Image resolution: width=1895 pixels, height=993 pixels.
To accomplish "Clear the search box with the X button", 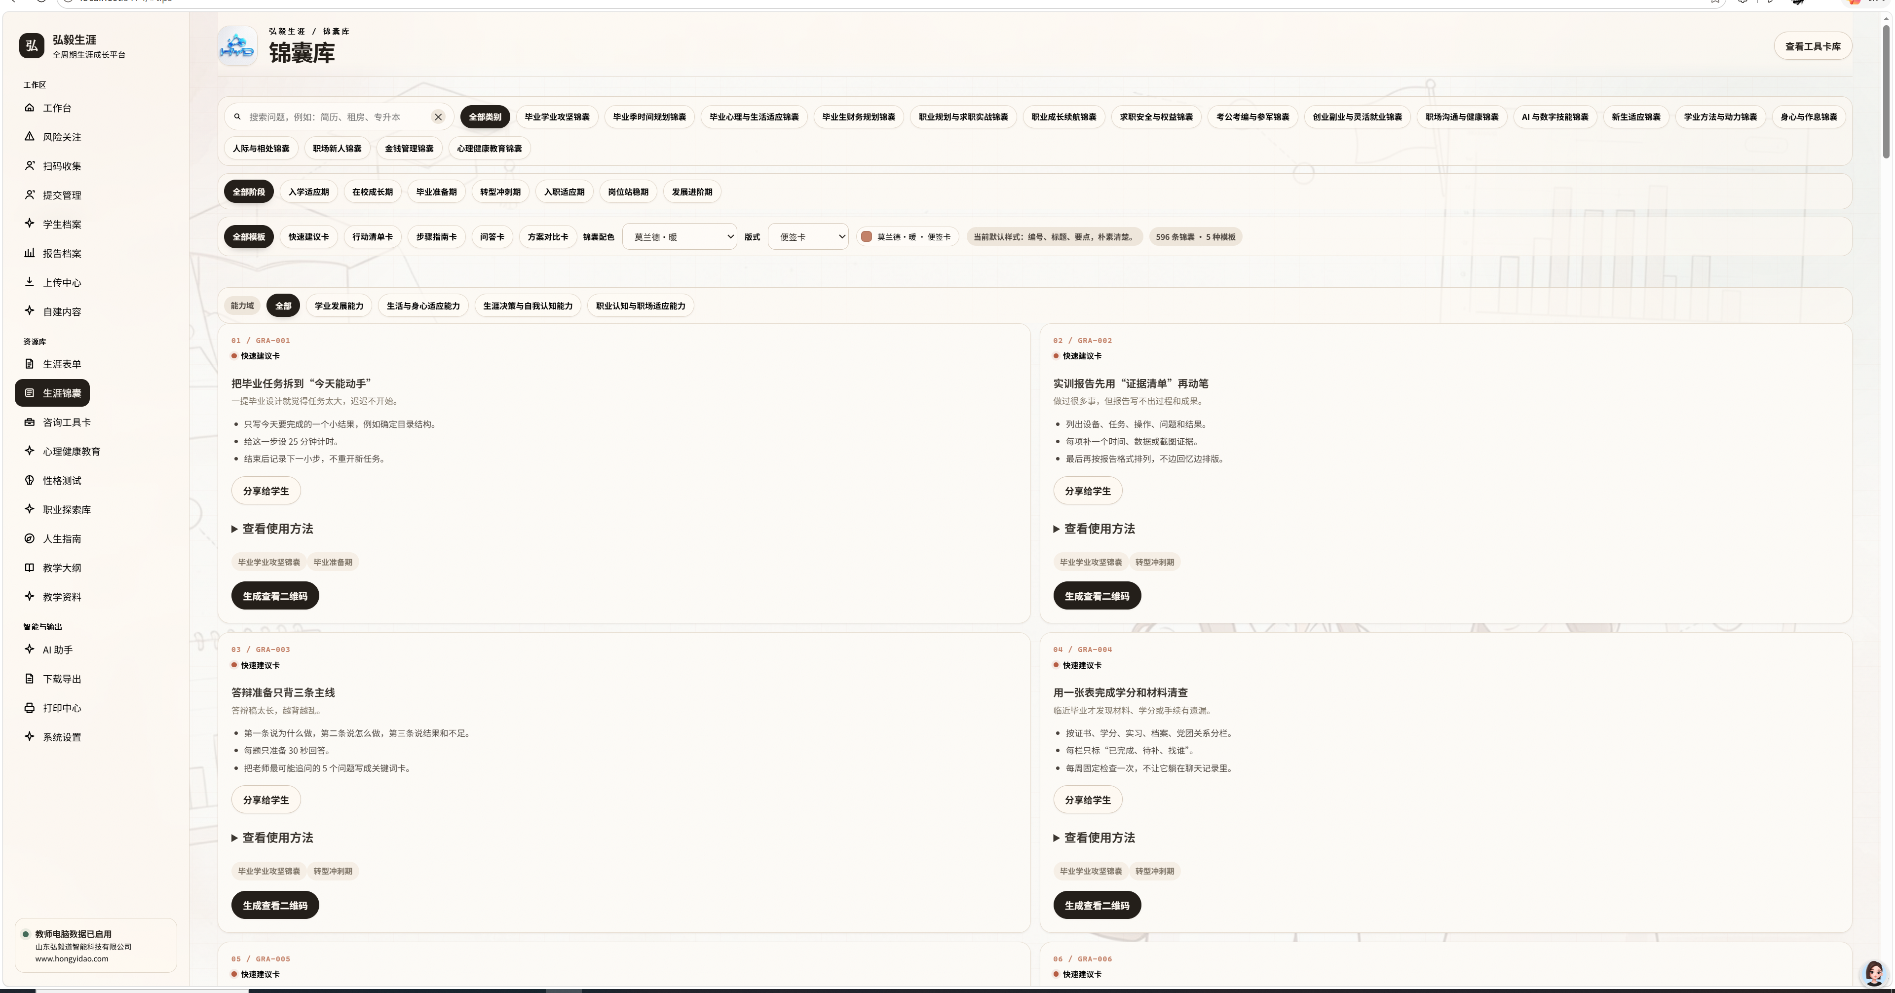I will point(438,117).
